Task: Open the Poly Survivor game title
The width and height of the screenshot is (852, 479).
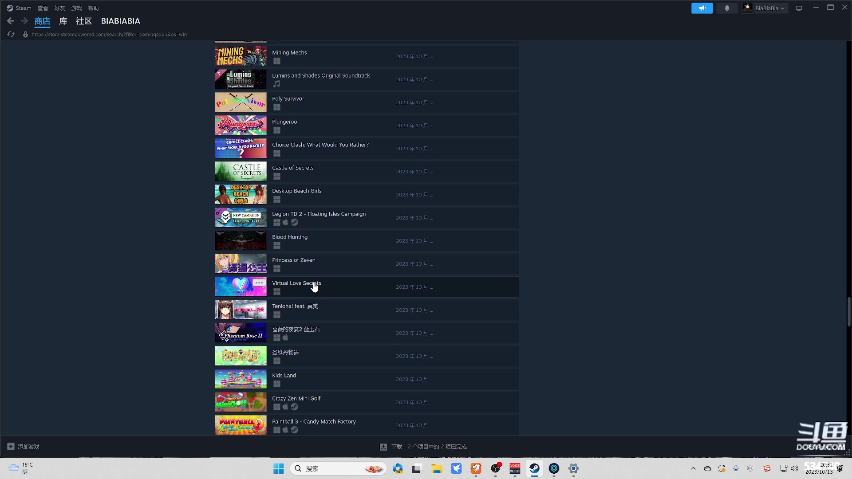Action: click(288, 98)
